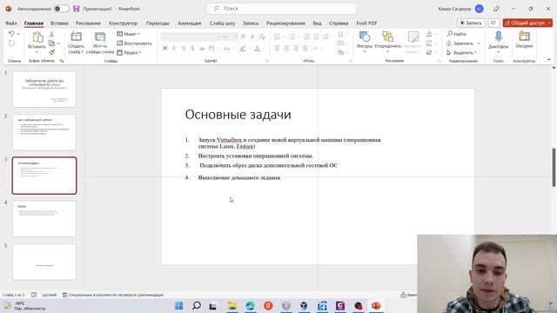Image resolution: width=557 pixels, height=313 pixels.
Task: Toggle Underline (Ч) formatting
Action: [x=184, y=49]
